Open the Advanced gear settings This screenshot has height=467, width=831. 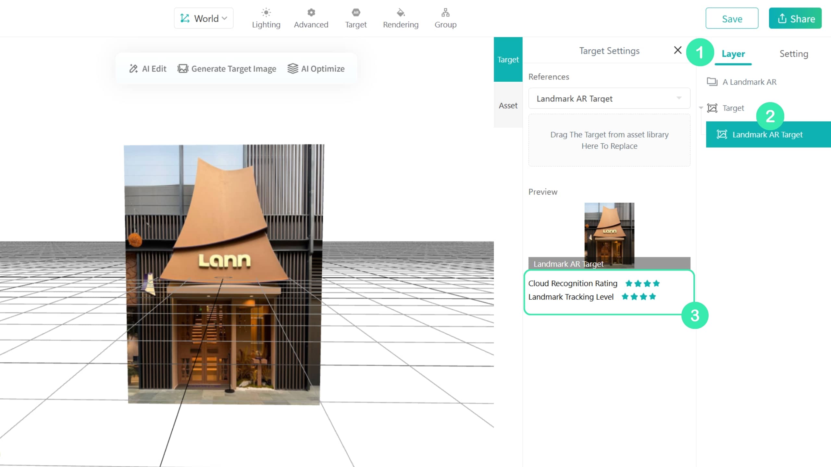point(311,18)
